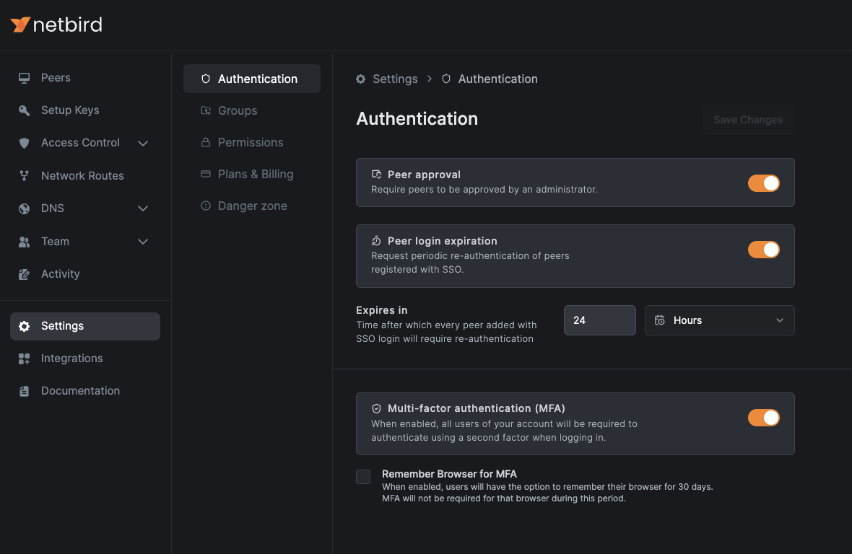The height and width of the screenshot is (554, 852).
Task: Switch to the Groups tab
Action: click(237, 110)
